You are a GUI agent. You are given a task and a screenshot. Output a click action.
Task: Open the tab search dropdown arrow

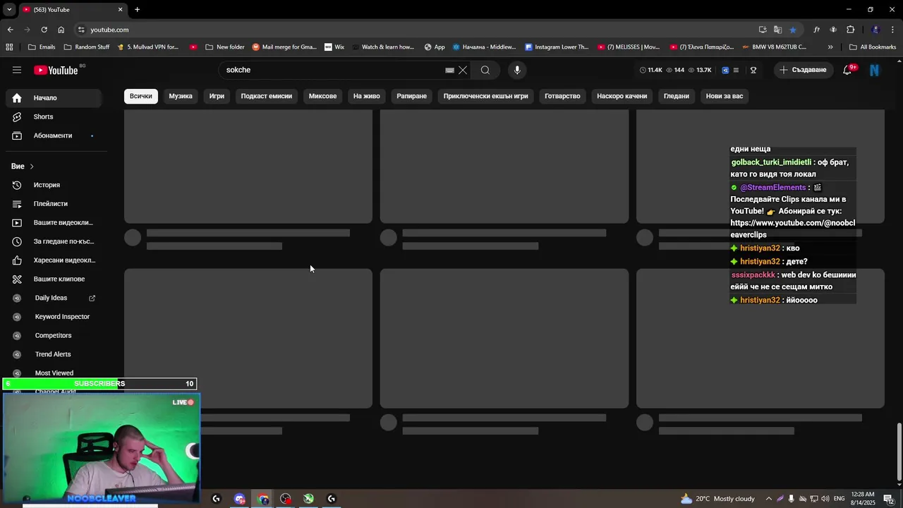(9, 10)
